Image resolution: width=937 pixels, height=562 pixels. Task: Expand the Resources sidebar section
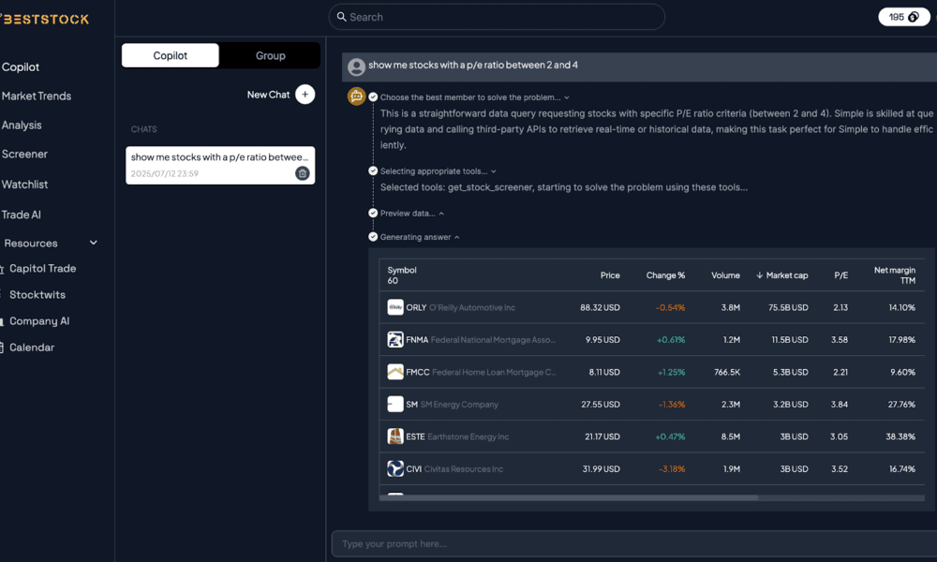tap(93, 243)
